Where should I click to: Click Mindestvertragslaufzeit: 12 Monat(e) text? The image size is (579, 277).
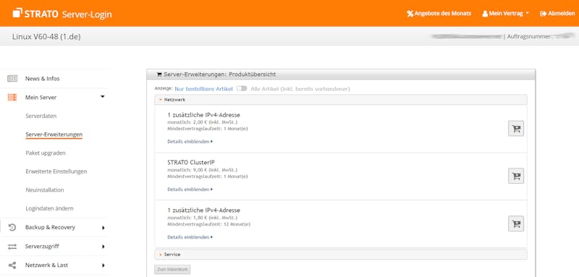(208, 224)
